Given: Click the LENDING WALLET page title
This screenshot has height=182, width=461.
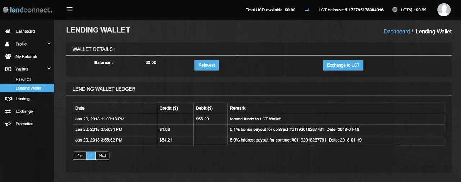Looking at the screenshot, I should tap(98, 30).
